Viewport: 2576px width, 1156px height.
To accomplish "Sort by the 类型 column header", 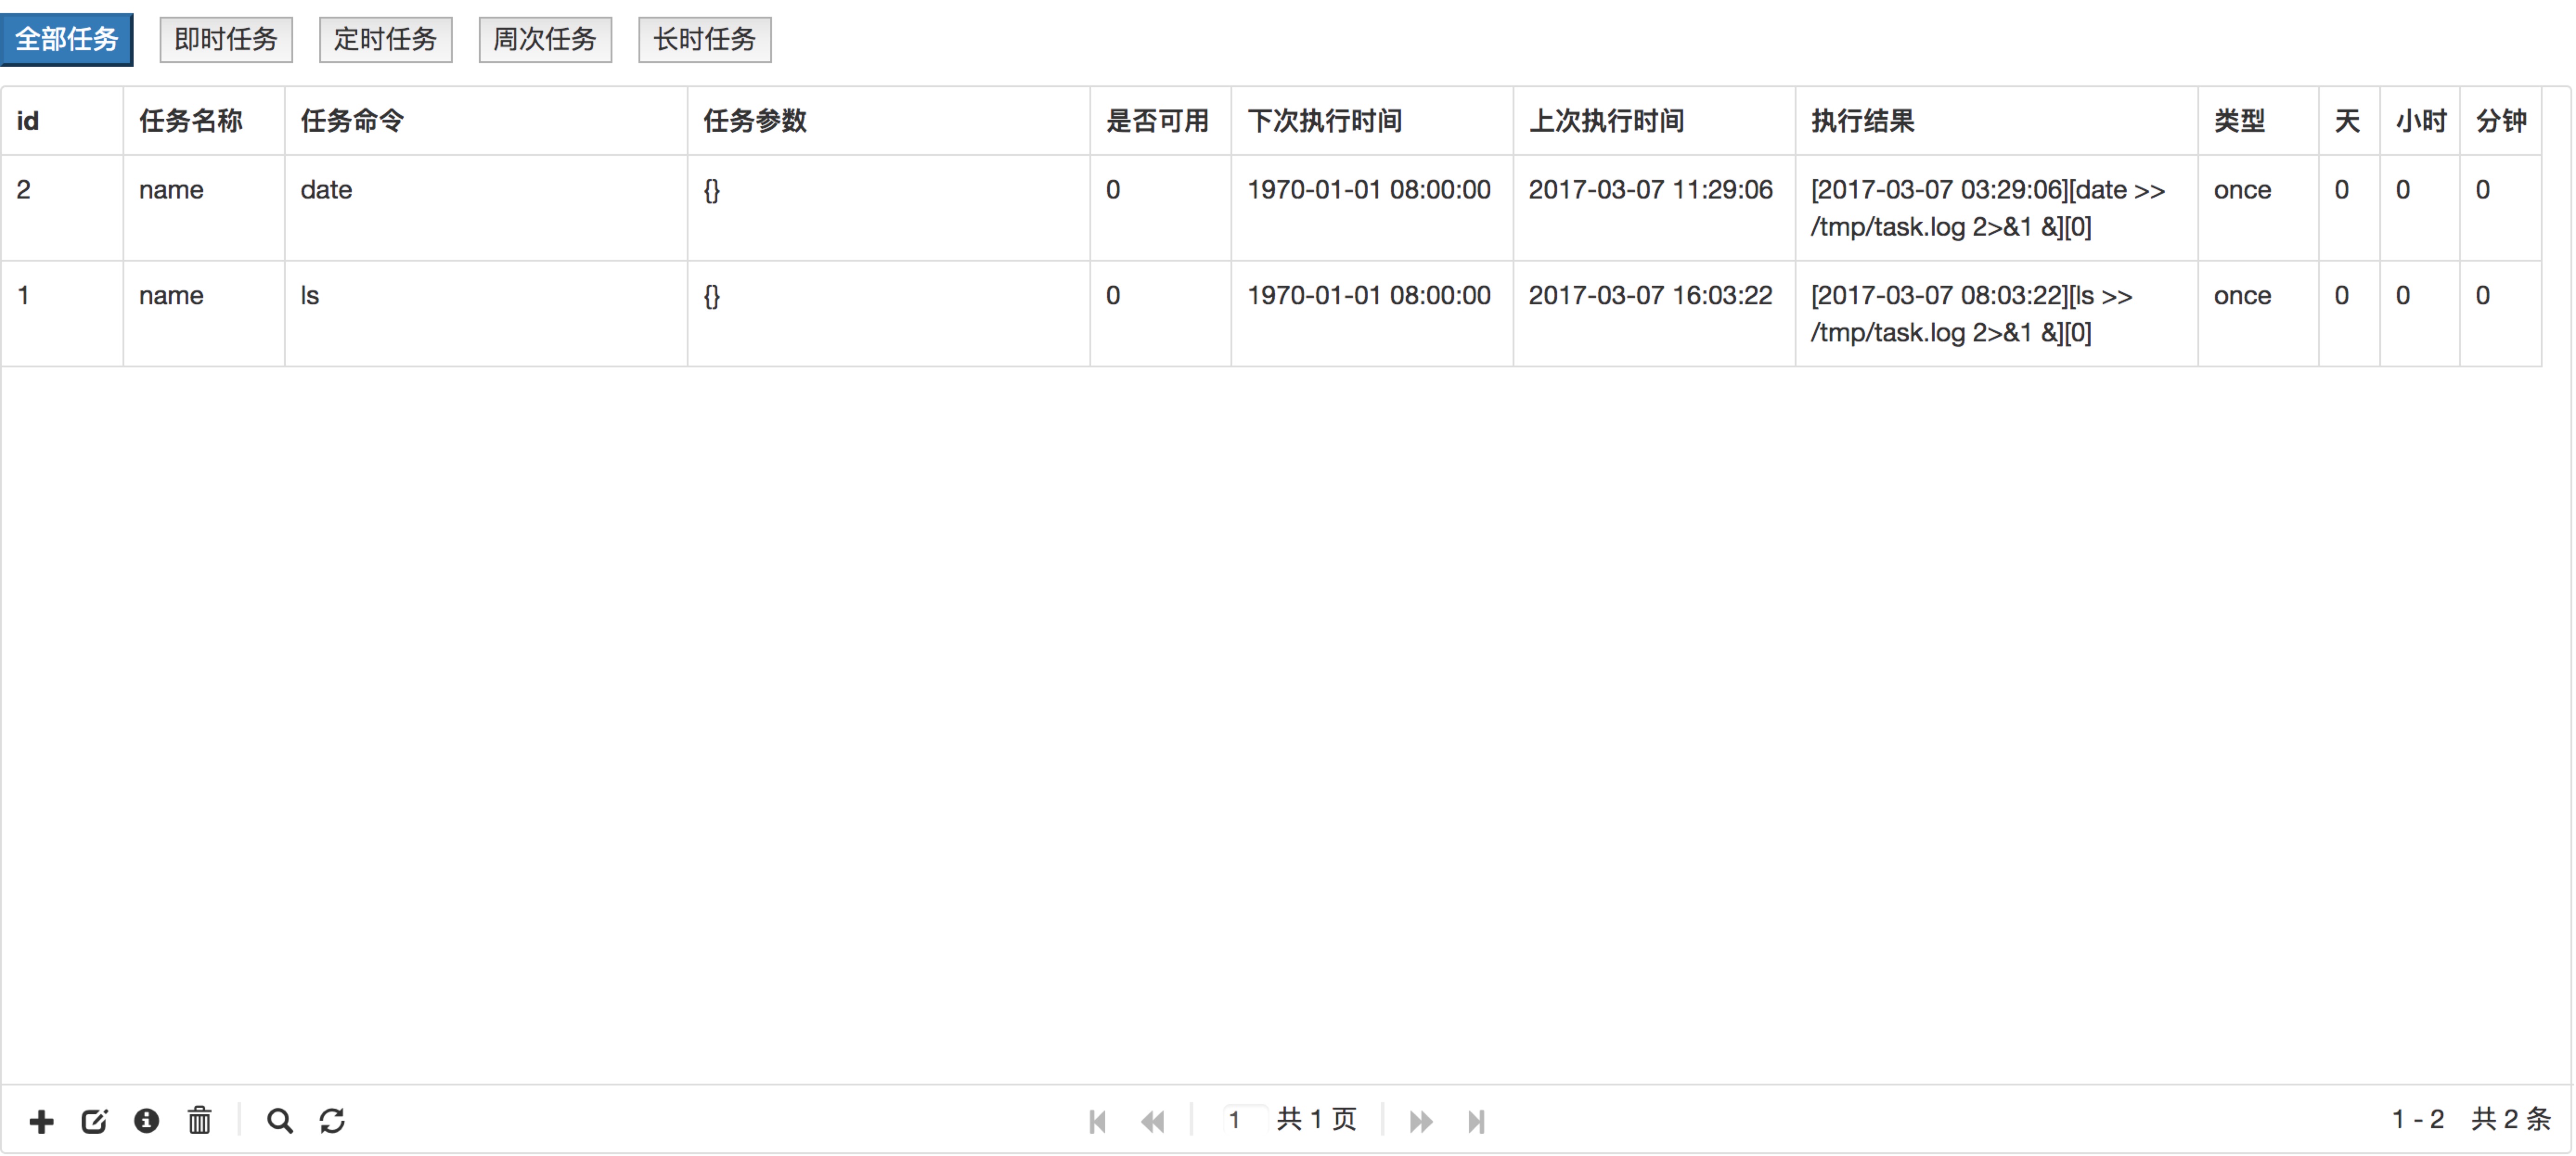I will (x=2259, y=121).
